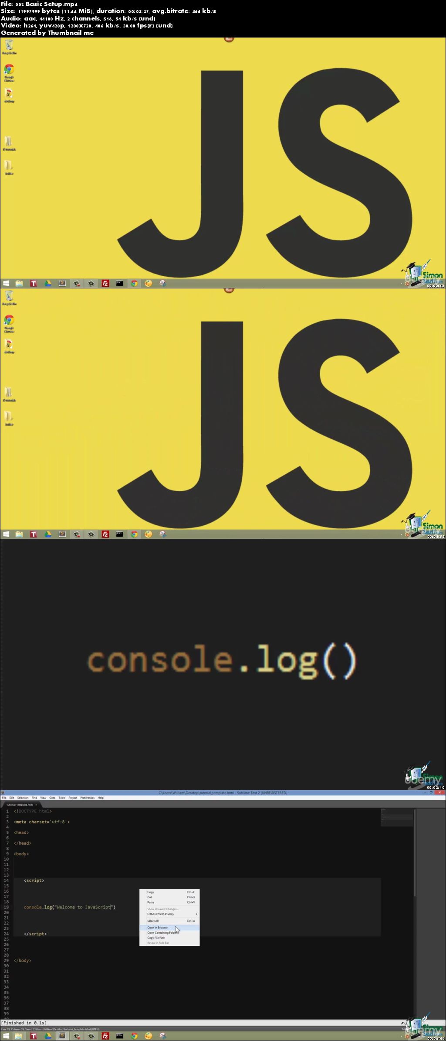Click the "[Finished in 0.1s]" build output
Viewport: 446px width, 1041px height.
click(24, 1023)
